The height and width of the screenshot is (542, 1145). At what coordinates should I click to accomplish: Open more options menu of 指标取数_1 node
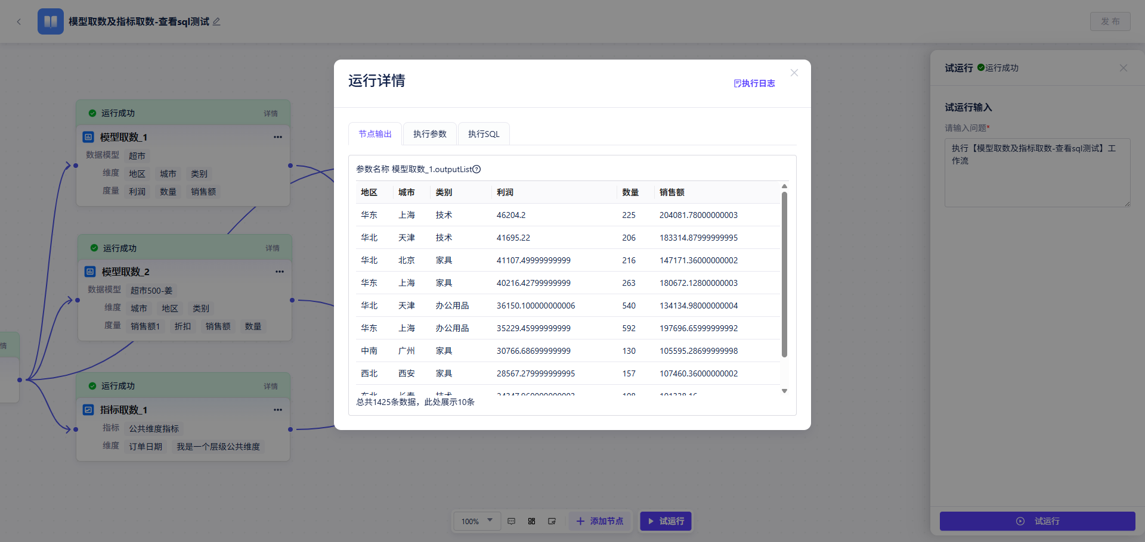pos(278,410)
